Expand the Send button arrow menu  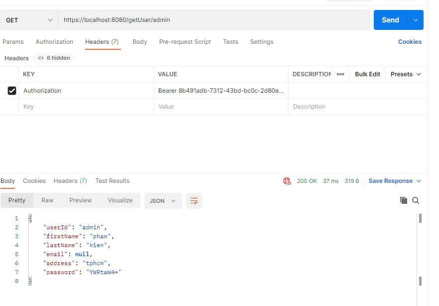tap(416, 20)
